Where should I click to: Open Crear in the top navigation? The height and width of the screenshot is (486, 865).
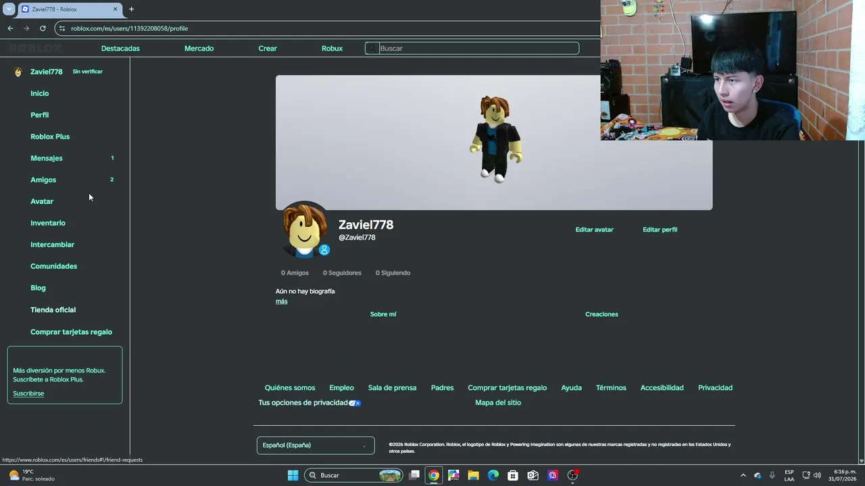[x=268, y=49]
